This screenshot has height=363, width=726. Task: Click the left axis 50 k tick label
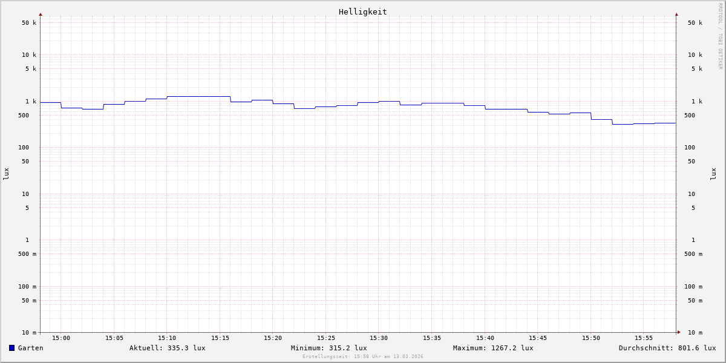29,23
